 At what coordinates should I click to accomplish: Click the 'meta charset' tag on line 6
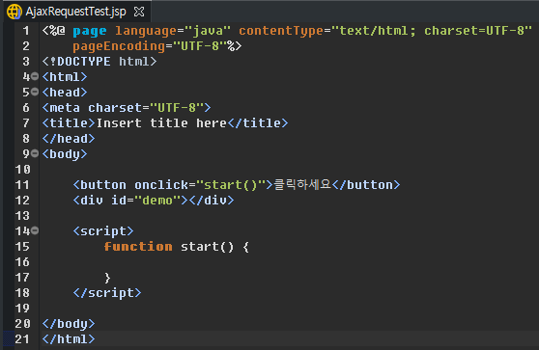[127, 108]
